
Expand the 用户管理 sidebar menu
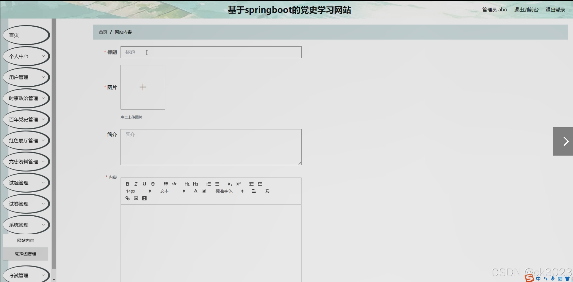point(26,77)
